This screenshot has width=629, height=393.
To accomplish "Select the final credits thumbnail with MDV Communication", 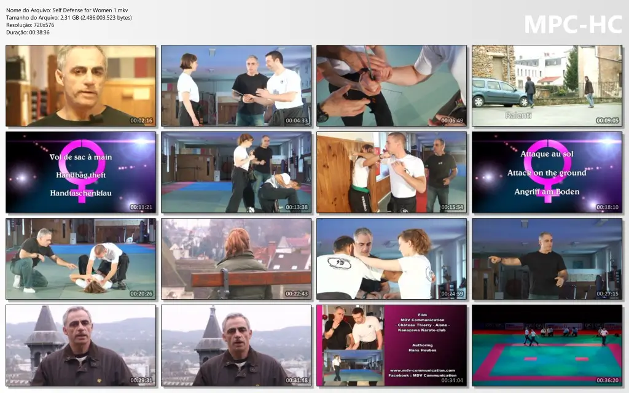I will [391, 344].
